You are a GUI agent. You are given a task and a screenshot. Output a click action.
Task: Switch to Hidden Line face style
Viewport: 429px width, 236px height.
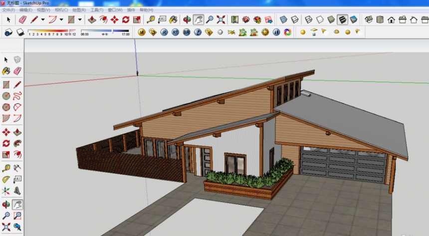point(320,19)
